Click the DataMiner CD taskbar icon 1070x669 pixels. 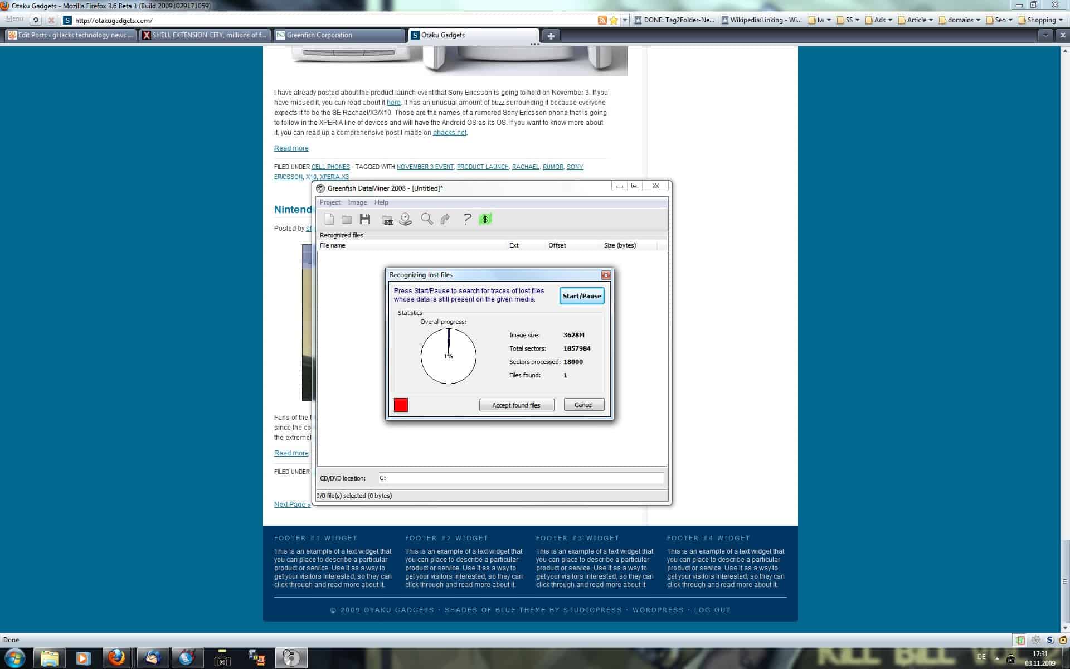291,658
